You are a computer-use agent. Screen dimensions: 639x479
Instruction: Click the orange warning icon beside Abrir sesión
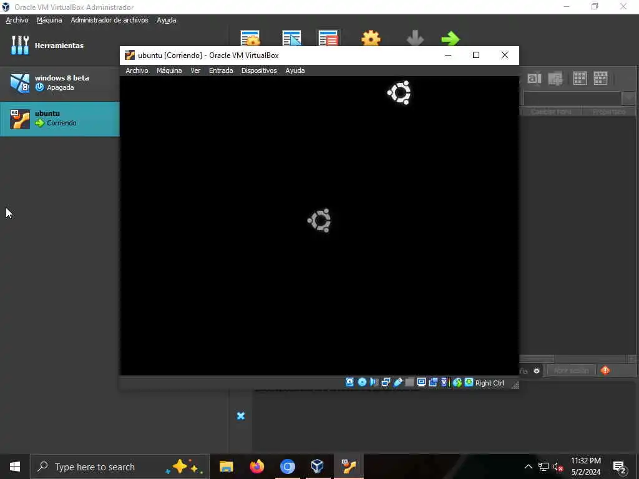point(605,370)
